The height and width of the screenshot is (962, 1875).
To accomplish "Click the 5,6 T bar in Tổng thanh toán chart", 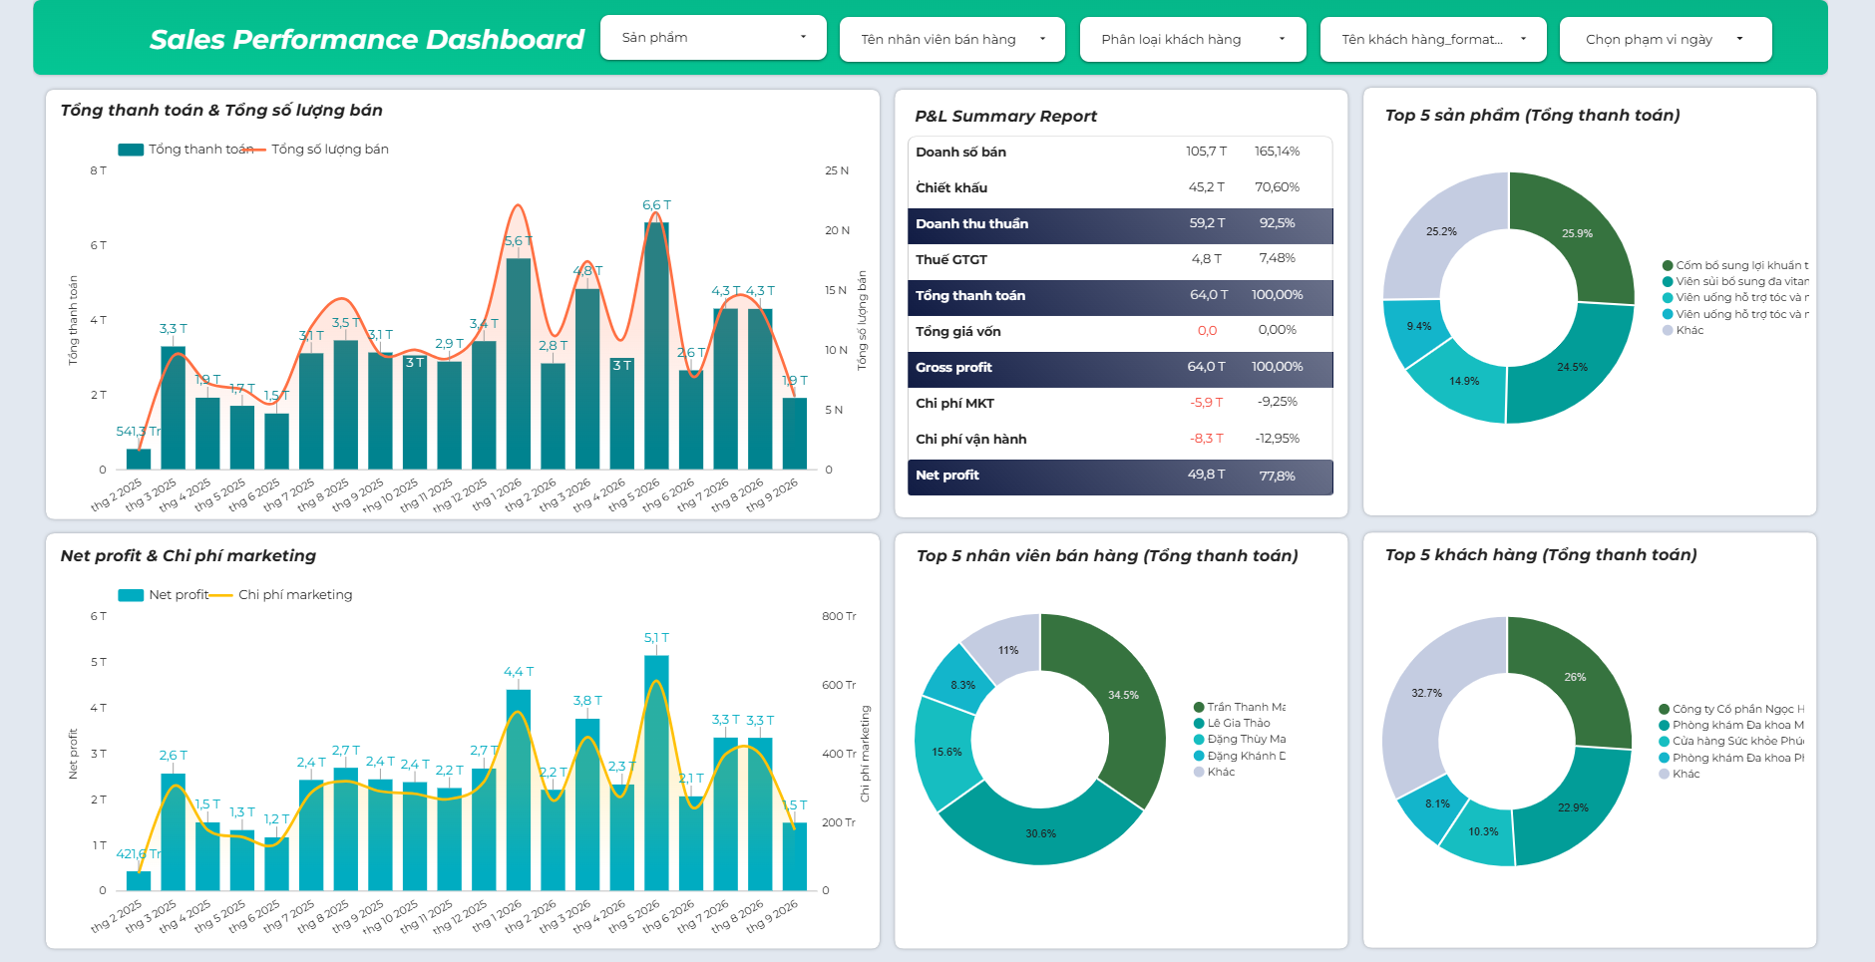I will click(518, 364).
